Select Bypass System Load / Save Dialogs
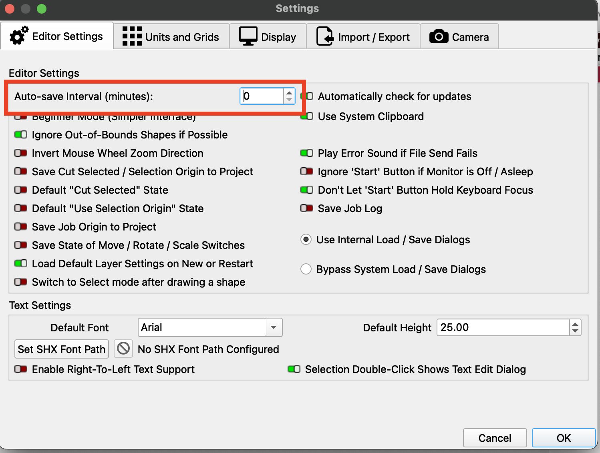Image resolution: width=600 pixels, height=453 pixels. [x=306, y=269]
